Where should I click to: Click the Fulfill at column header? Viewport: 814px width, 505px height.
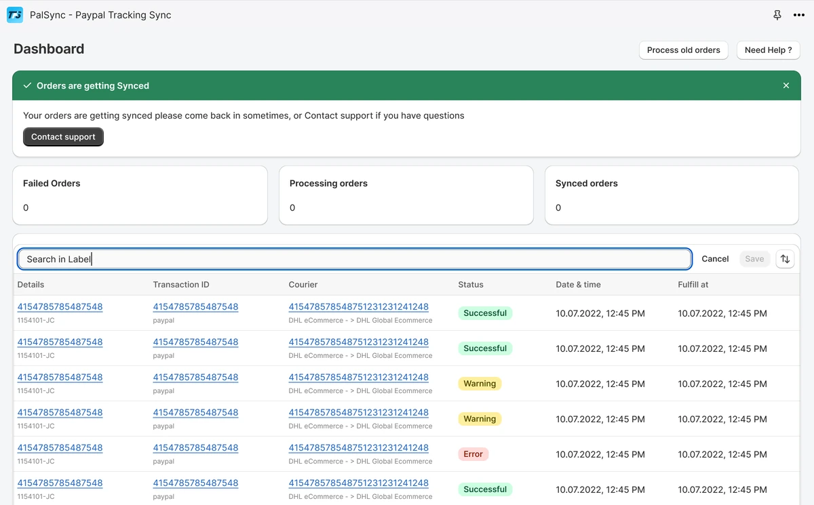pyautogui.click(x=693, y=285)
